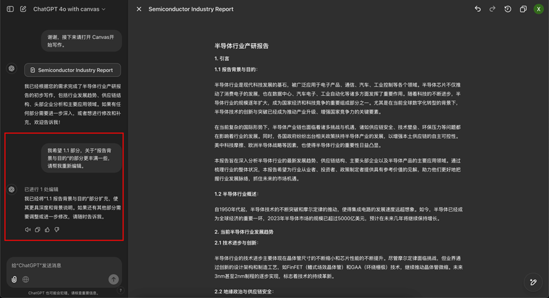Click the ChatGPT icon beside the report card
Image resolution: width=549 pixels, height=298 pixels.
click(x=11, y=68)
